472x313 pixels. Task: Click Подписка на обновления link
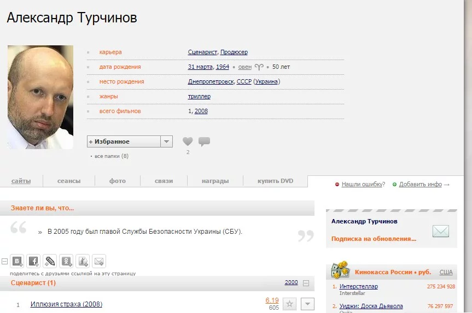374,239
